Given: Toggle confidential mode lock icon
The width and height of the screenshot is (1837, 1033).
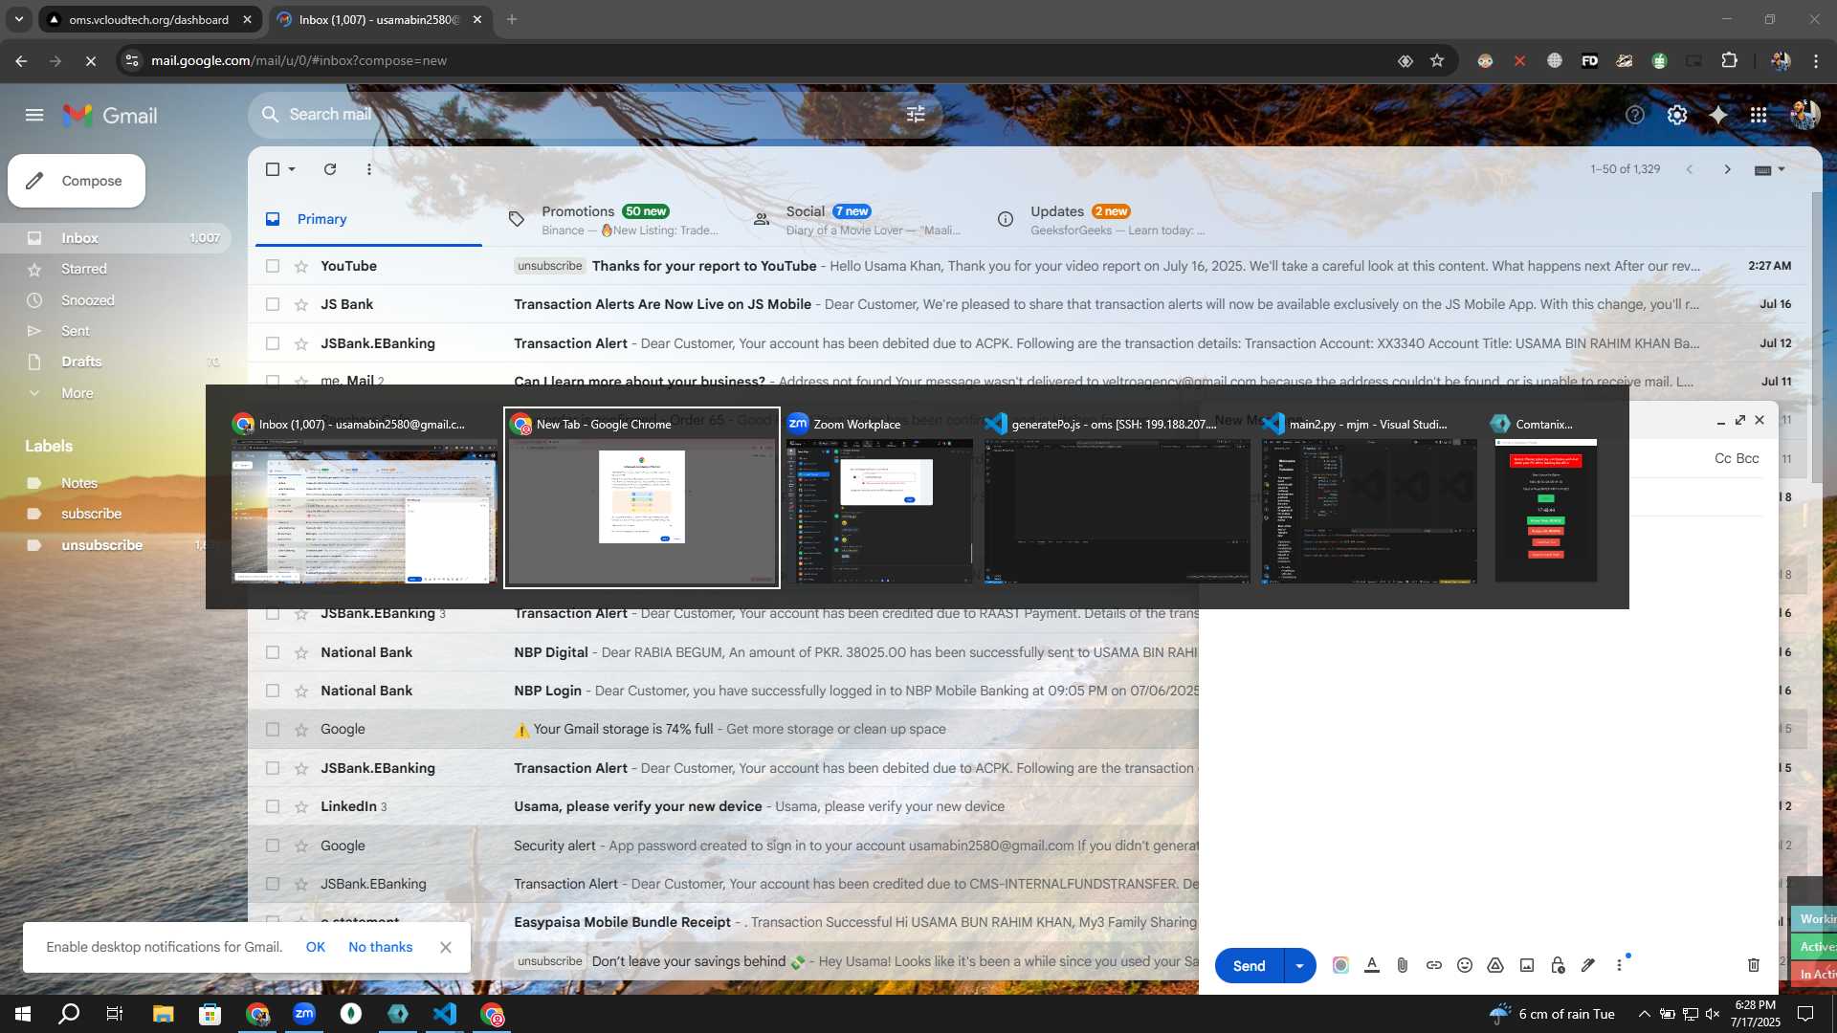Looking at the screenshot, I should click(x=1558, y=965).
